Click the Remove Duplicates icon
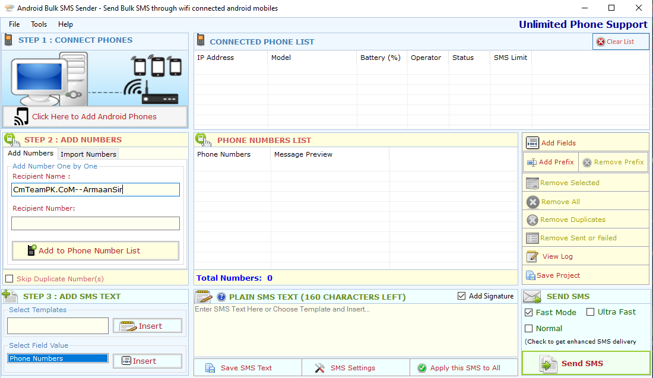 click(532, 220)
